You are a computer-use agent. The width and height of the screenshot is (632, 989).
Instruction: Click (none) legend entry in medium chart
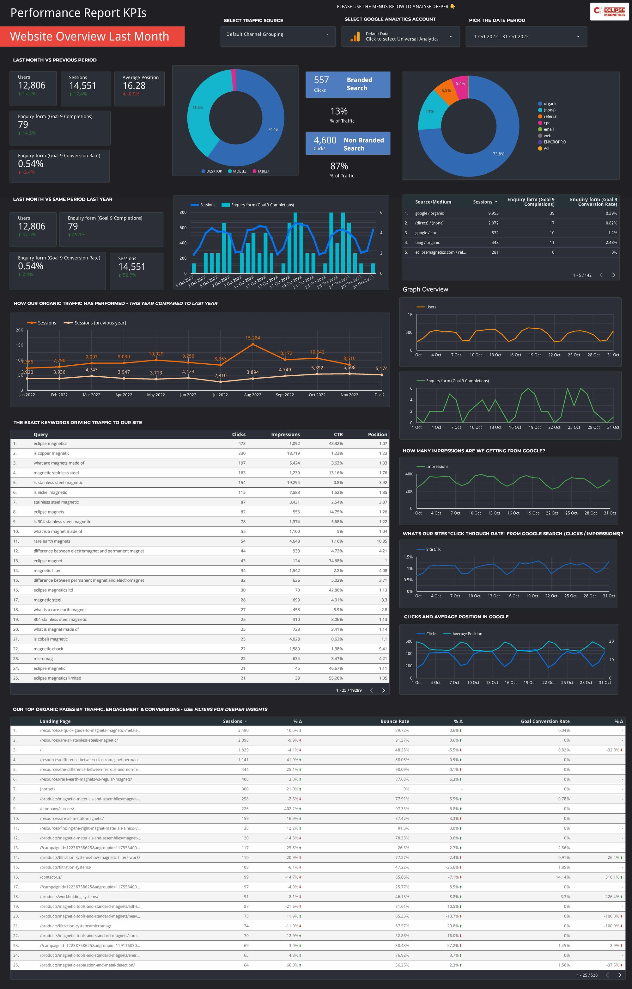(547, 110)
